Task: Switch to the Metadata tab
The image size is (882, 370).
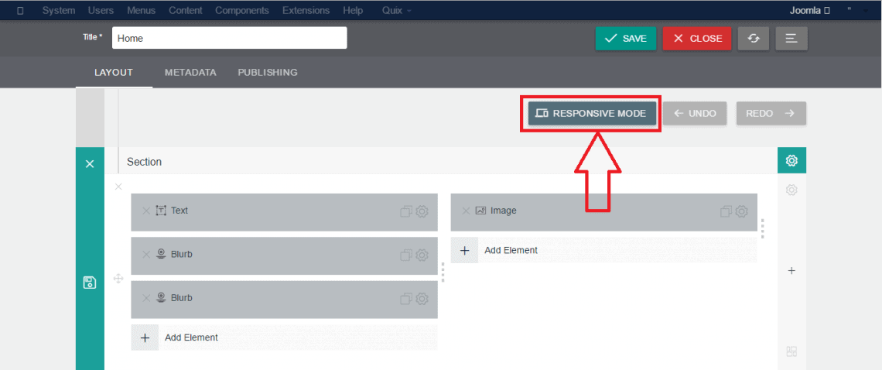Action: 190,73
